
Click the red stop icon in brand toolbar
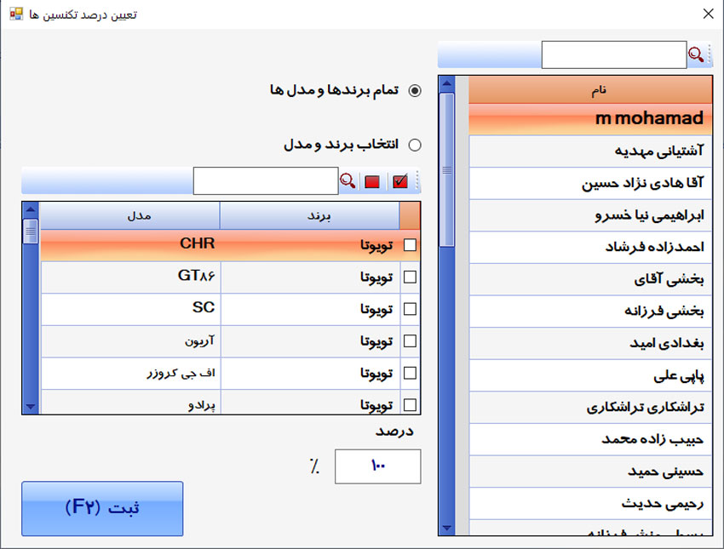click(372, 180)
